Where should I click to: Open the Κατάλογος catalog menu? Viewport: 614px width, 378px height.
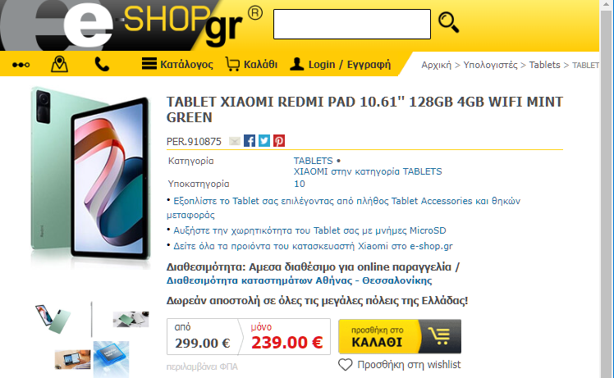[177, 64]
